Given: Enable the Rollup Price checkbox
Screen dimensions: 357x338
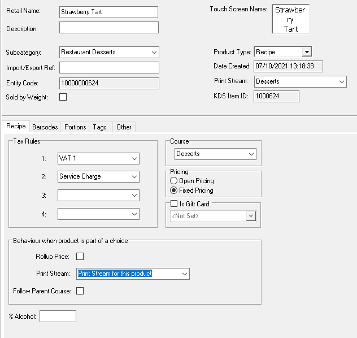Looking at the screenshot, I should pyautogui.click(x=80, y=257).
